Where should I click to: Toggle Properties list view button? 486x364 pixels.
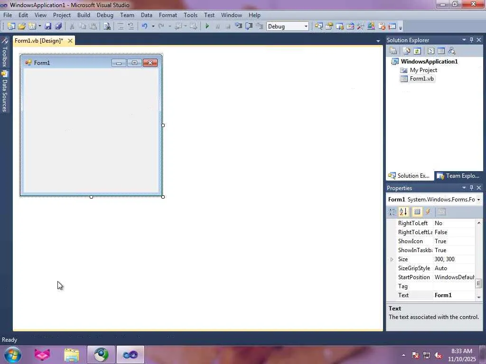[417, 212]
